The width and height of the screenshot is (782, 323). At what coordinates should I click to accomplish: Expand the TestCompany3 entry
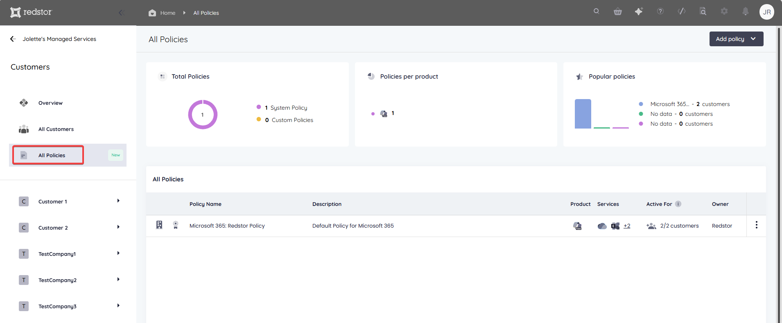coord(118,305)
